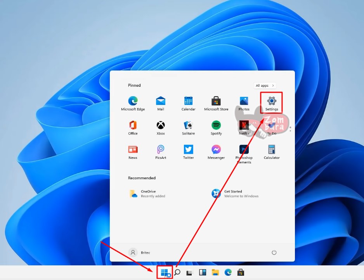Image resolution: width=364 pixels, height=280 pixels.
Task: Open the News app
Action: click(x=133, y=152)
